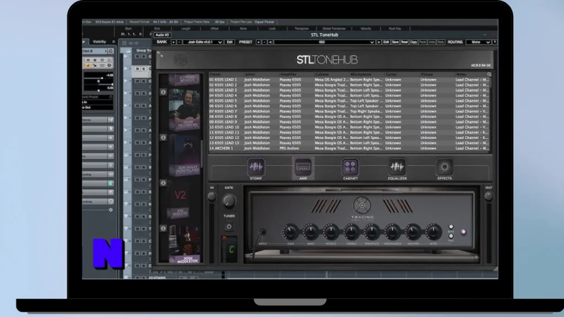Flip the upper amp toggle switch
This screenshot has width=564, height=317.
point(451,227)
